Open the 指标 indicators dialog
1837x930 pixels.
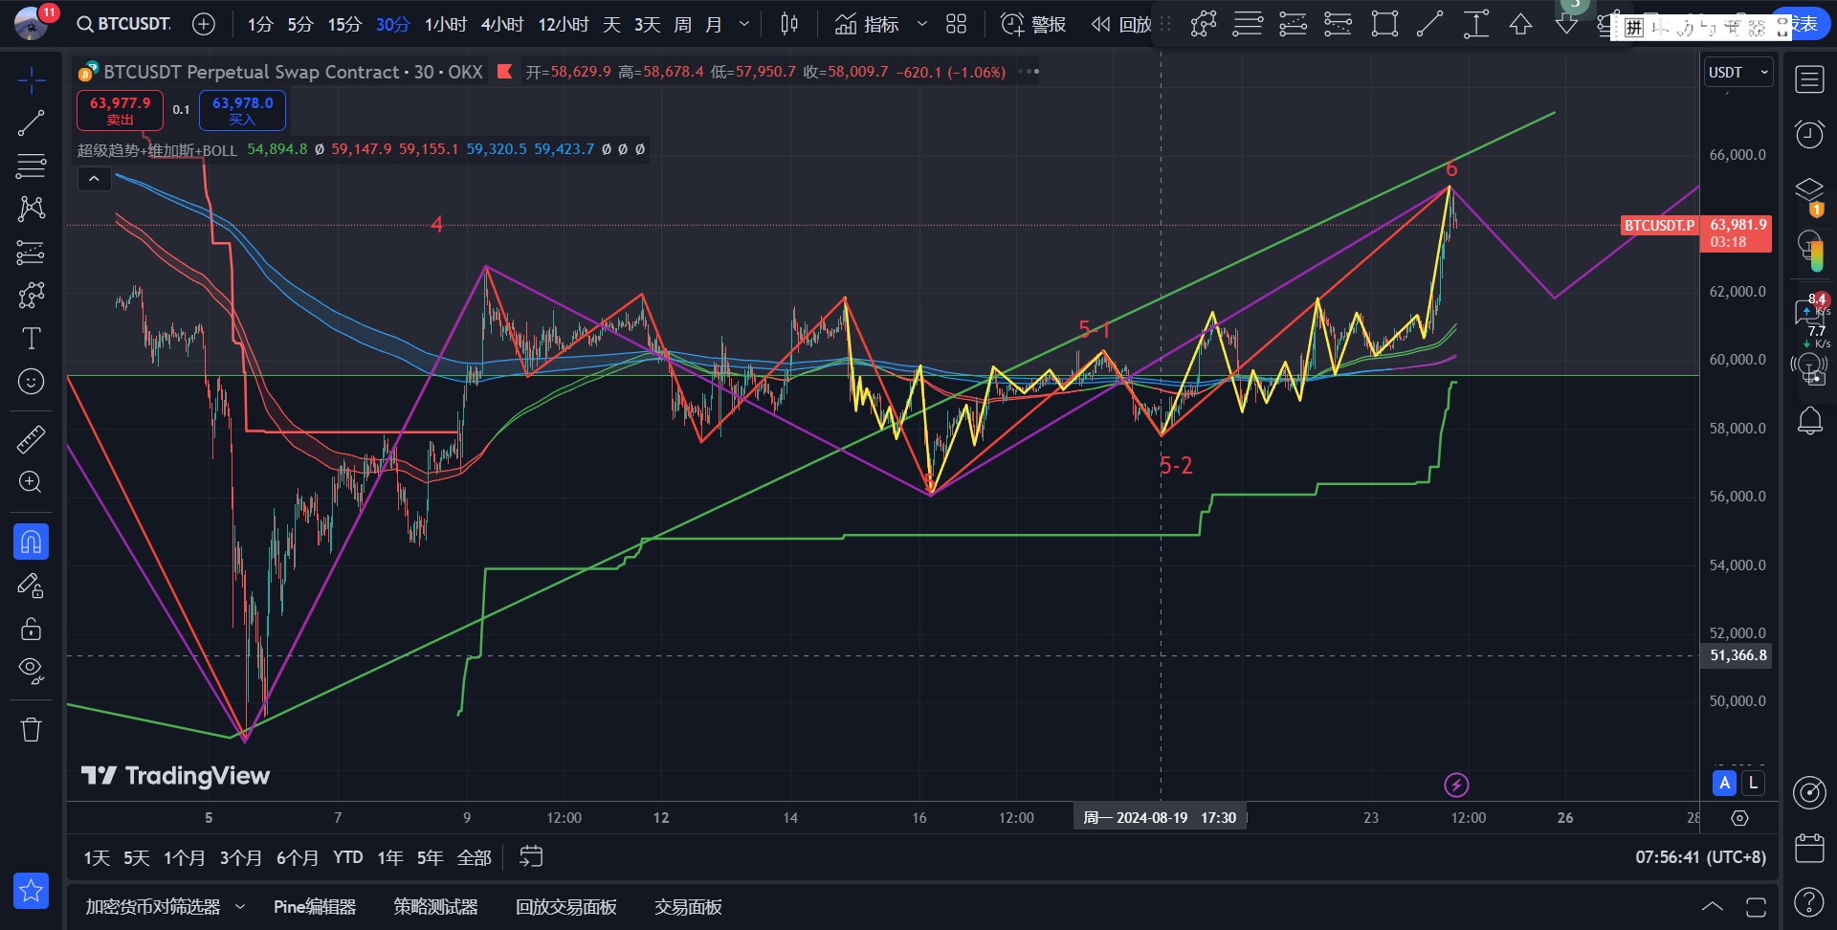pyautogui.click(x=867, y=24)
